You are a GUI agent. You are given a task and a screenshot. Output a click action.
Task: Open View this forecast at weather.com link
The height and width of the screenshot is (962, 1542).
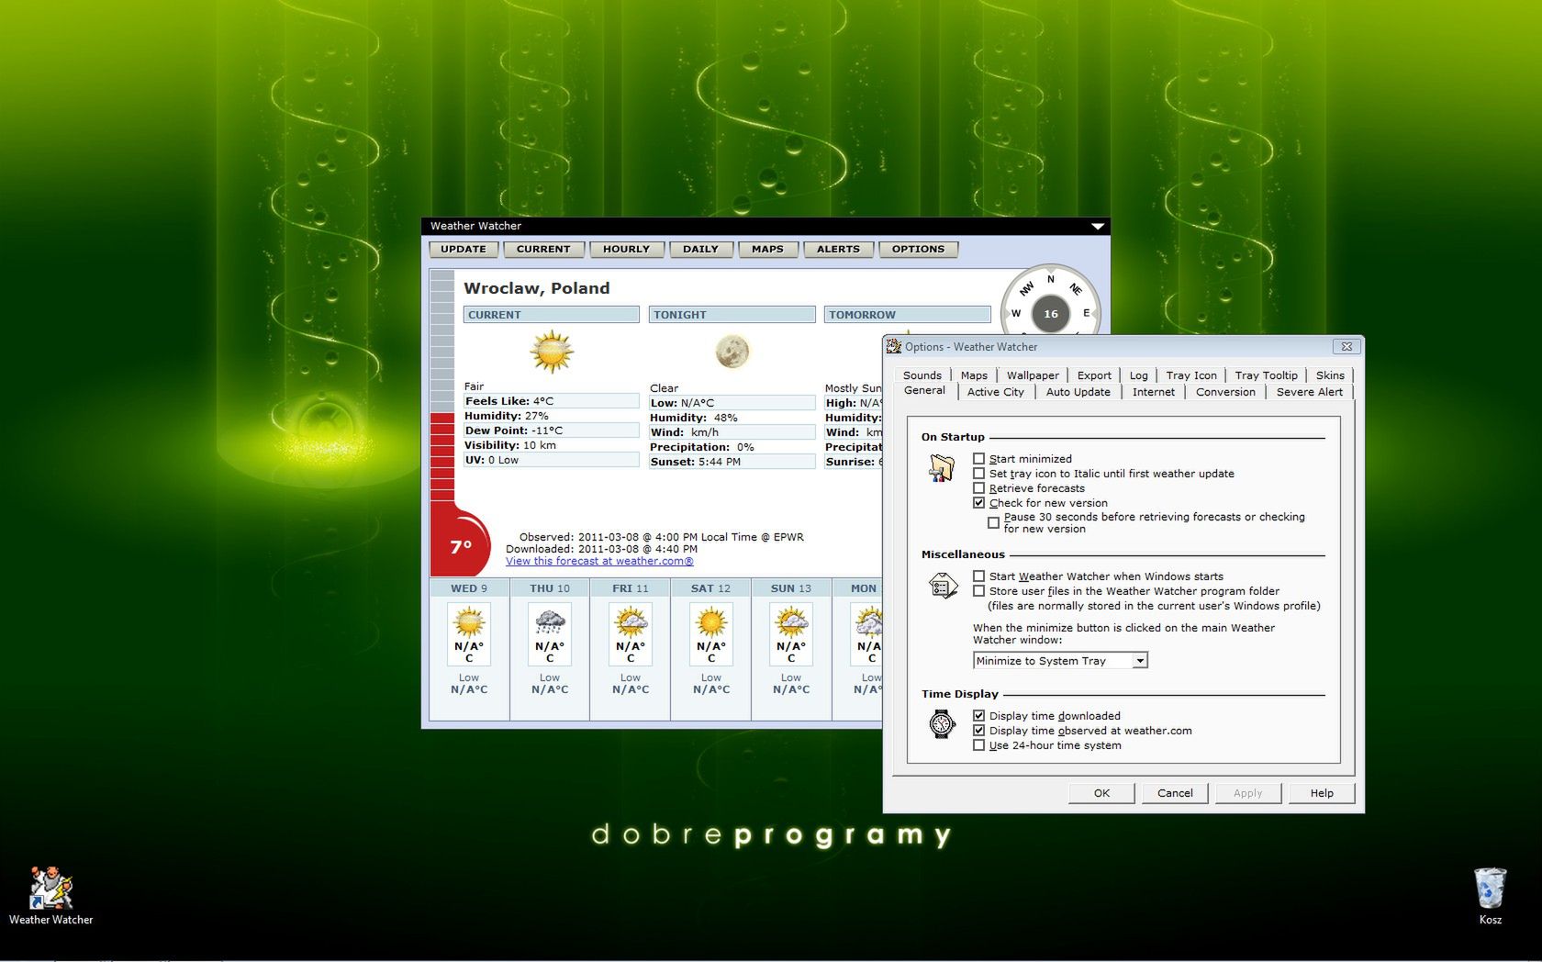click(x=599, y=561)
